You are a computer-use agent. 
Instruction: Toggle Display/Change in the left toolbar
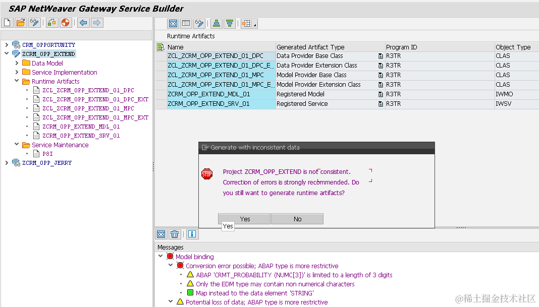tap(34, 23)
